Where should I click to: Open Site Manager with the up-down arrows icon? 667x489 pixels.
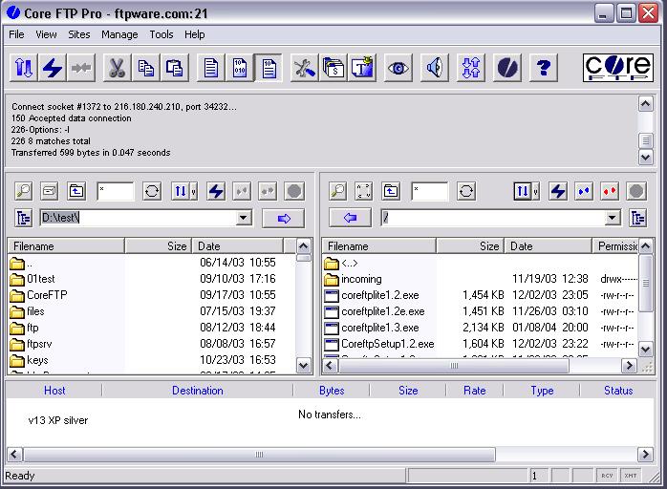coord(23,68)
